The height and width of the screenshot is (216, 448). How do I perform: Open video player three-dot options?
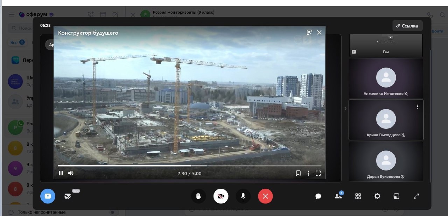[308, 173]
